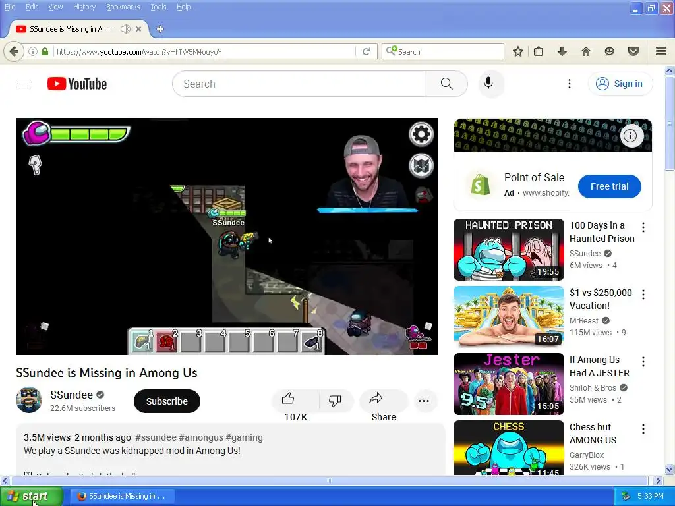Go back using the browser back arrow
675x506 pixels.
pos(14,51)
